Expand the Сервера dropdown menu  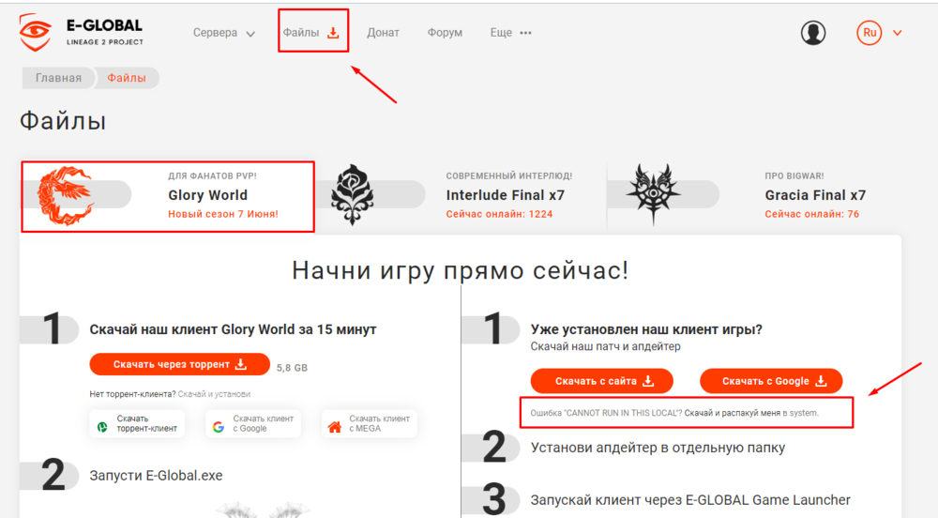(x=224, y=33)
